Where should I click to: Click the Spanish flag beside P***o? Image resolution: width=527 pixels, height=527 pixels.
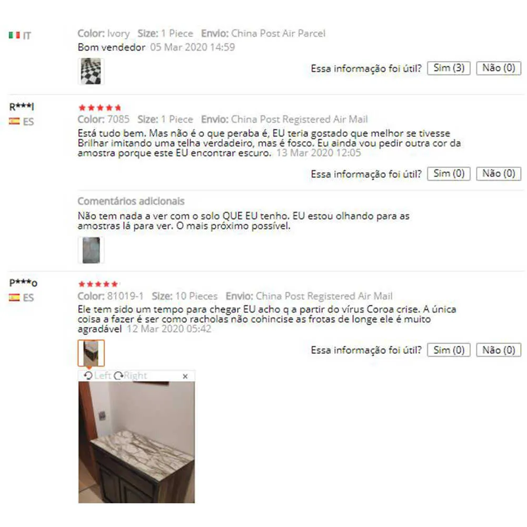14,297
